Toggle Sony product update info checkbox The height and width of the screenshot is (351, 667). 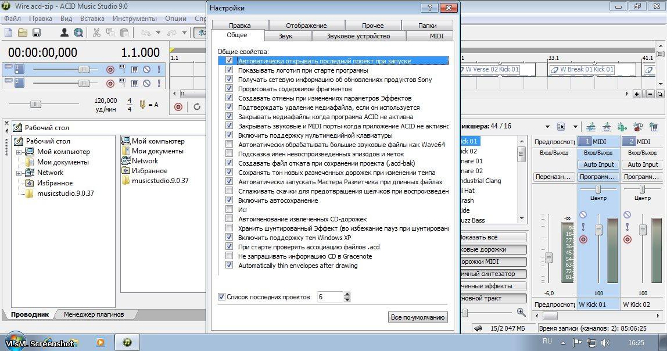pyautogui.click(x=229, y=80)
